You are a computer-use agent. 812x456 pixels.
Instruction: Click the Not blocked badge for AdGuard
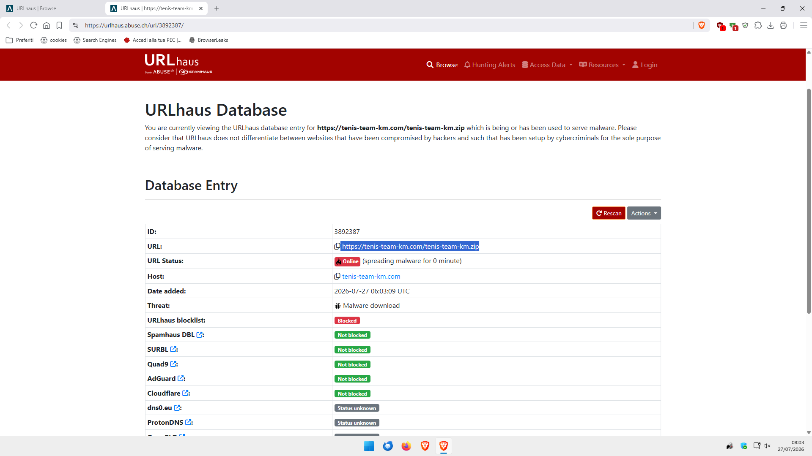352,379
